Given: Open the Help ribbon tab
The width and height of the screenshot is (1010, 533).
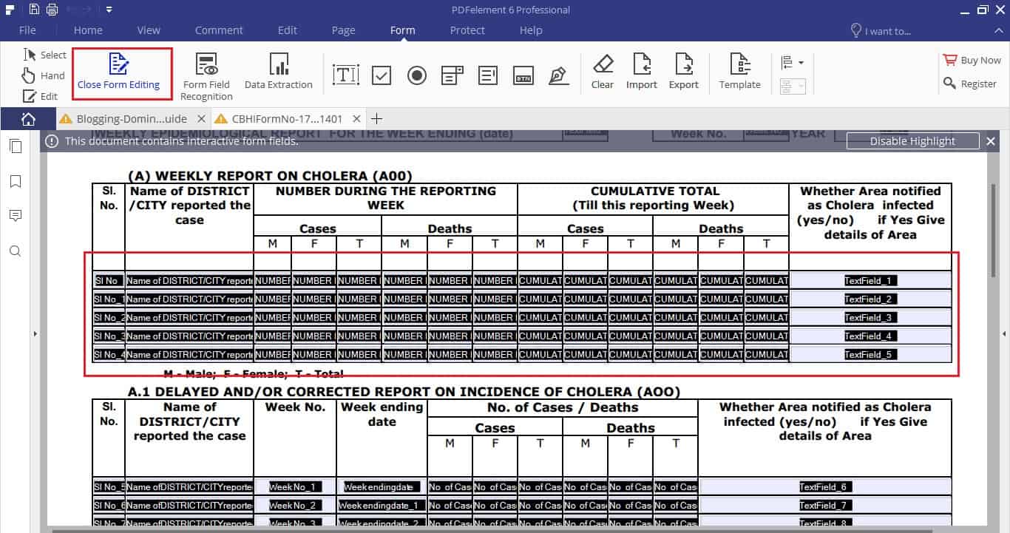Looking at the screenshot, I should click(x=531, y=30).
